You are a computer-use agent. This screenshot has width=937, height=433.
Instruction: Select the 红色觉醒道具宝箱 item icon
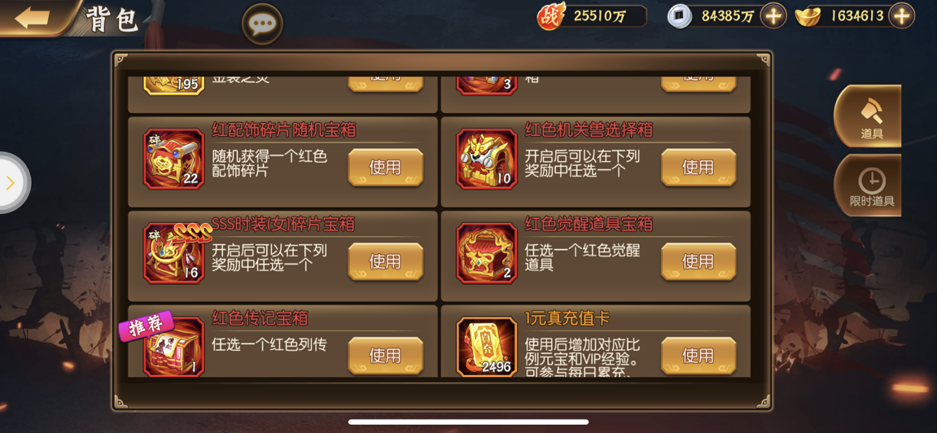(487, 253)
